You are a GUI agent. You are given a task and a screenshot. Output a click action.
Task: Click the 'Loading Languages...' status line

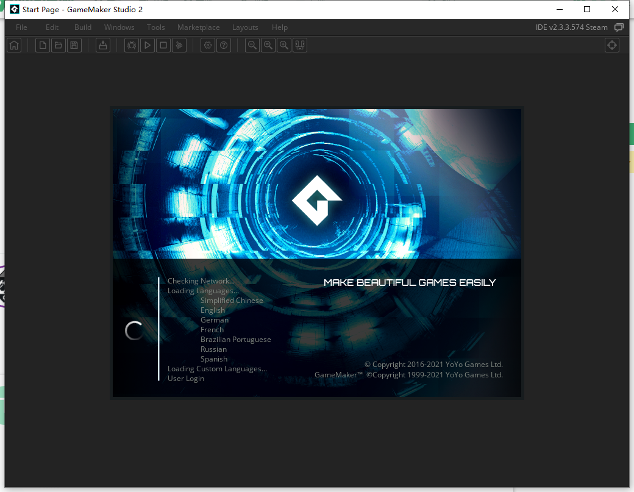tap(203, 291)
